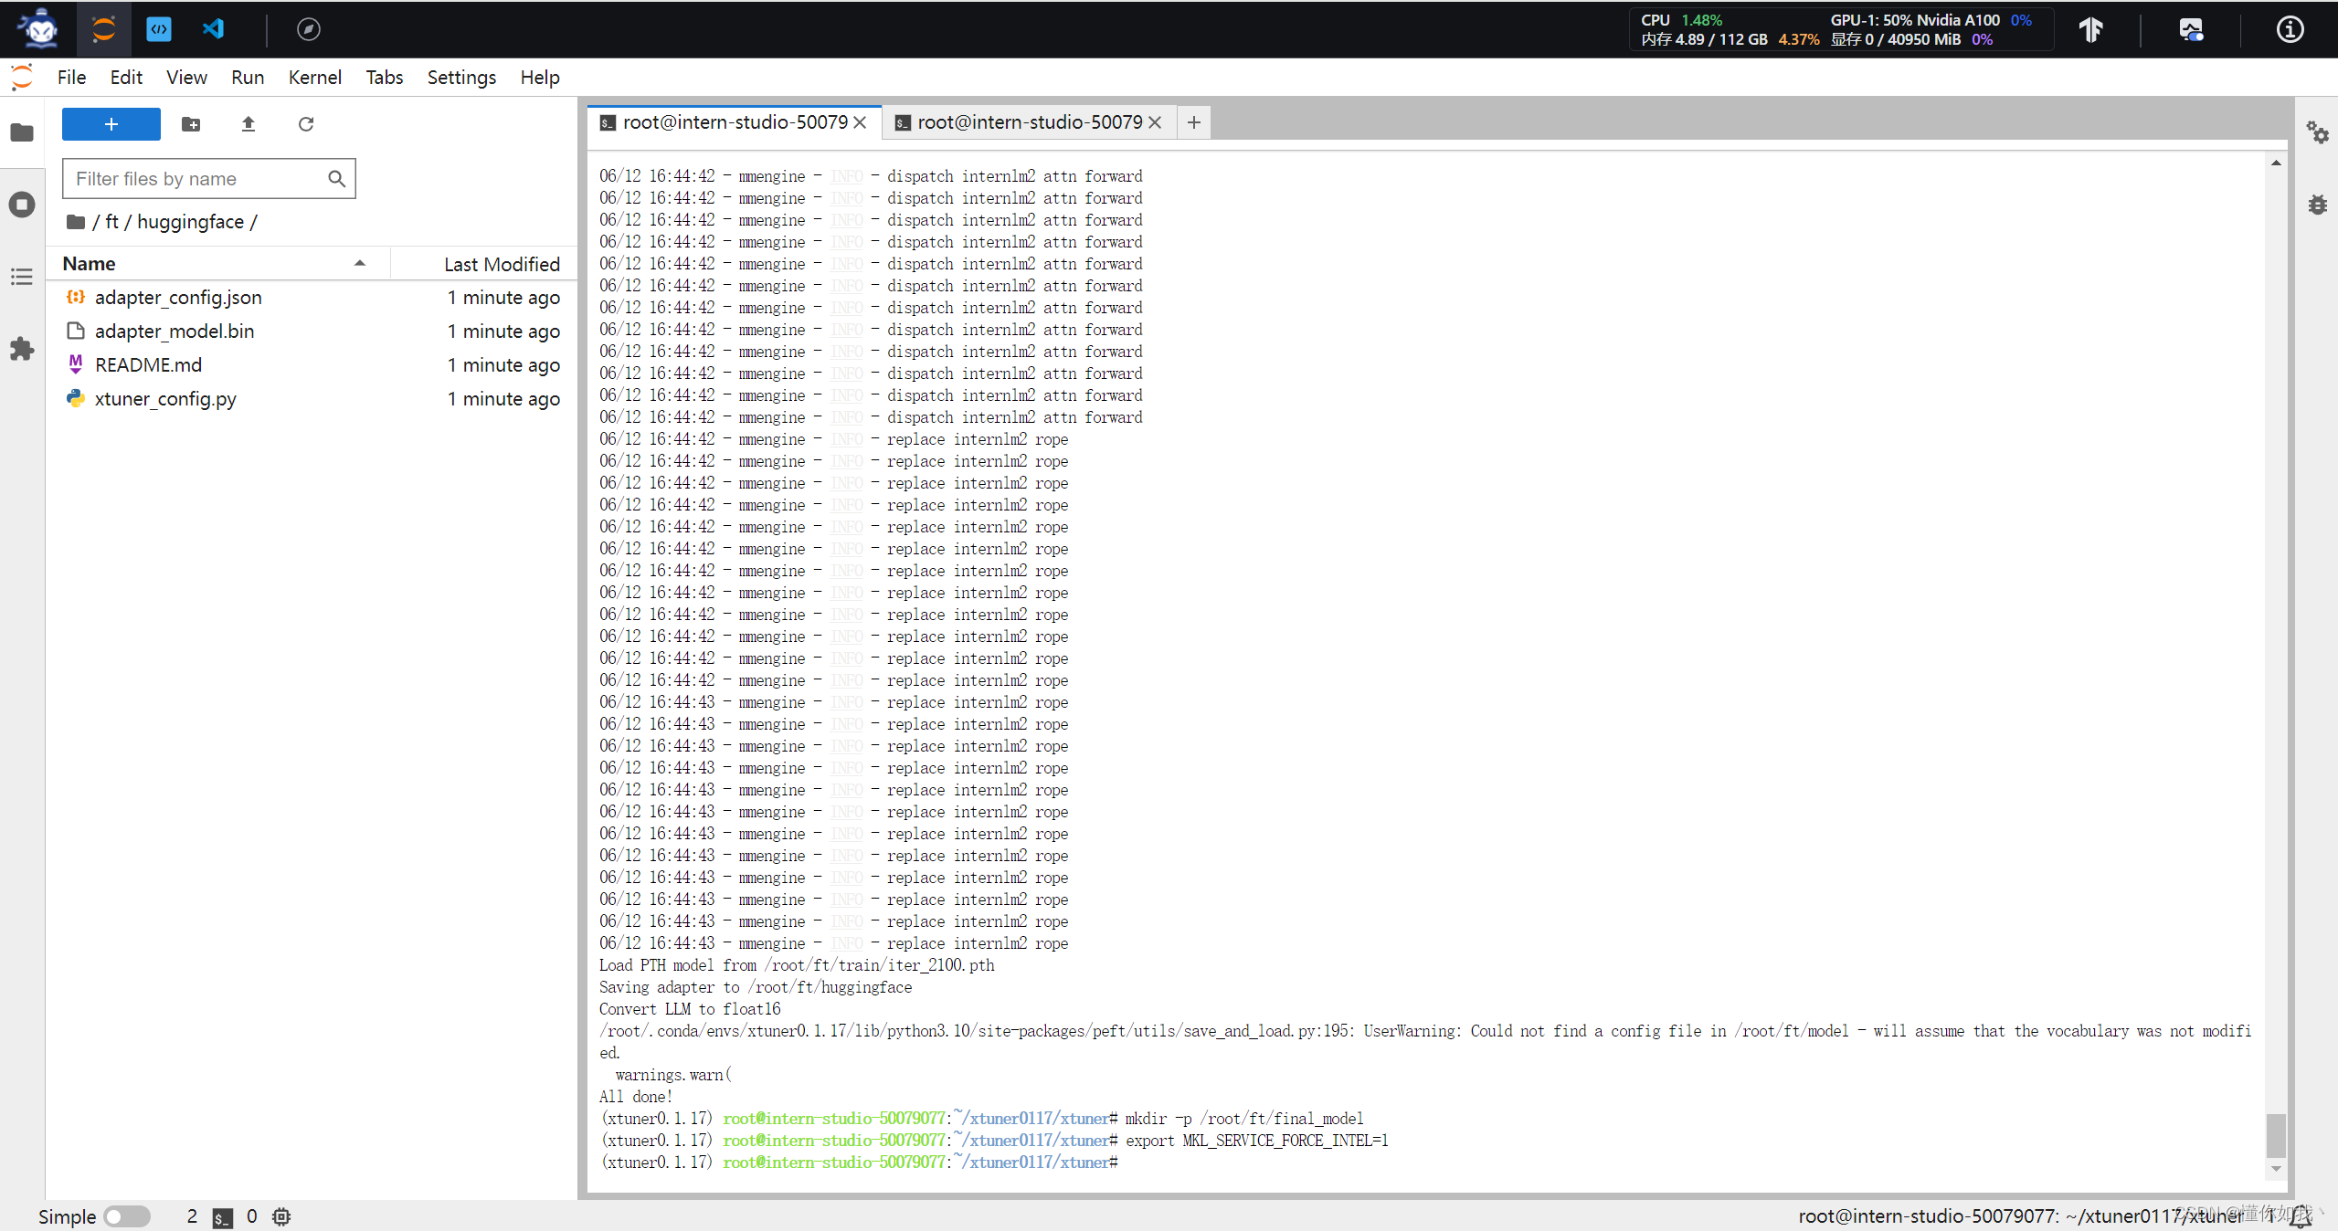Open the property inspector gears icon

point(2317,132)
